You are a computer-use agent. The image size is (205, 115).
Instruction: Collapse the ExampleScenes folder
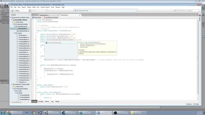click(14, 26)
